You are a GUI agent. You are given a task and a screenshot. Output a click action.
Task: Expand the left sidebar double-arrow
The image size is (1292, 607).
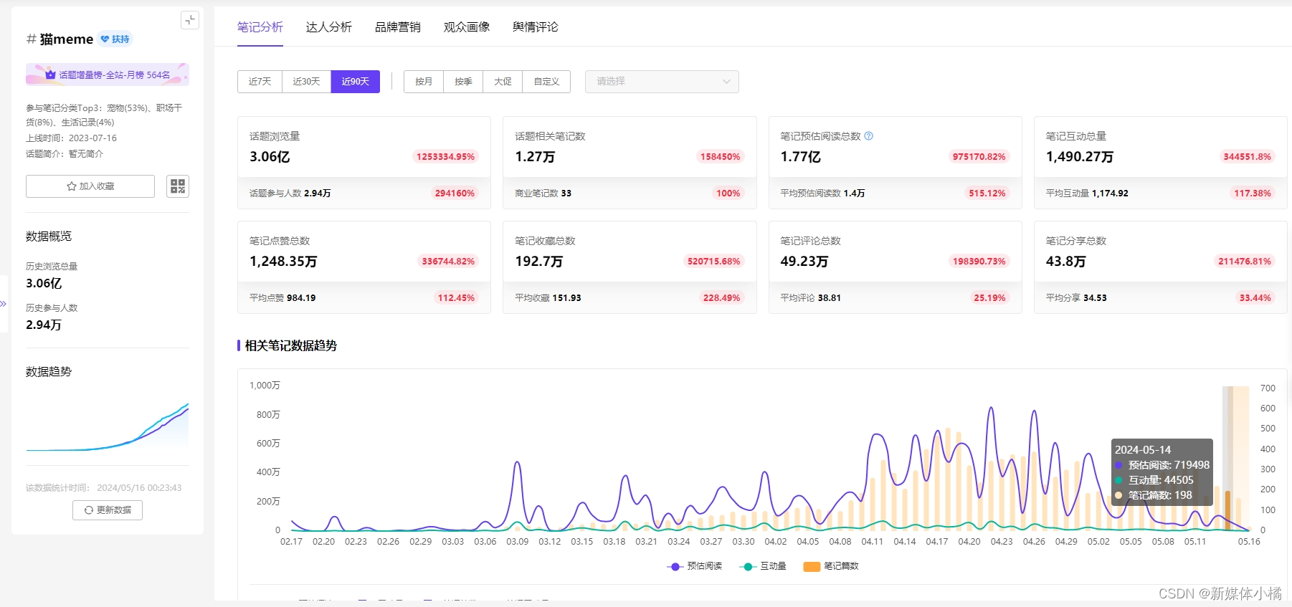click(3, 304)
